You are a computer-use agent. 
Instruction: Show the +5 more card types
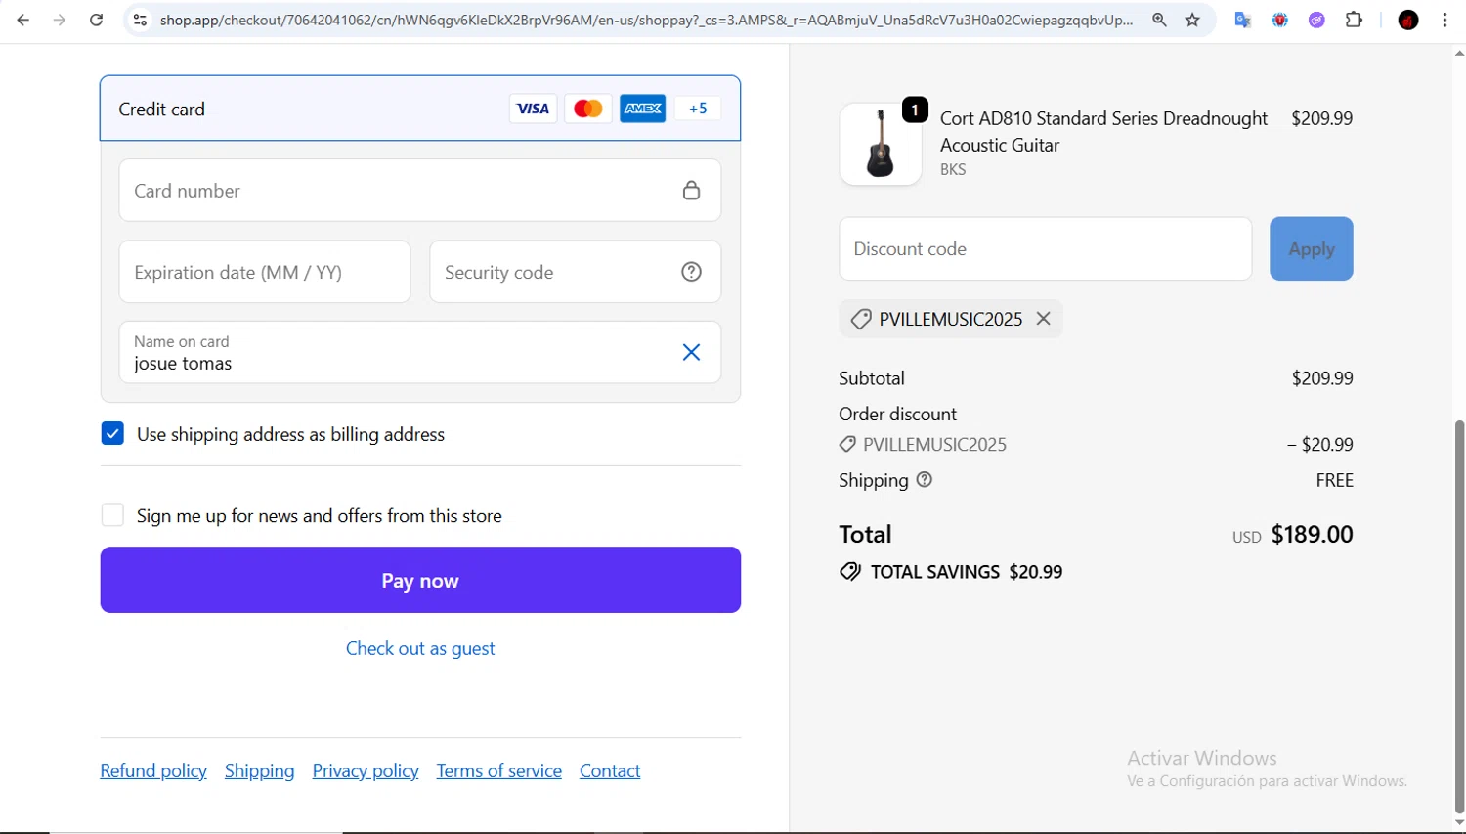(x=698, y=109)
